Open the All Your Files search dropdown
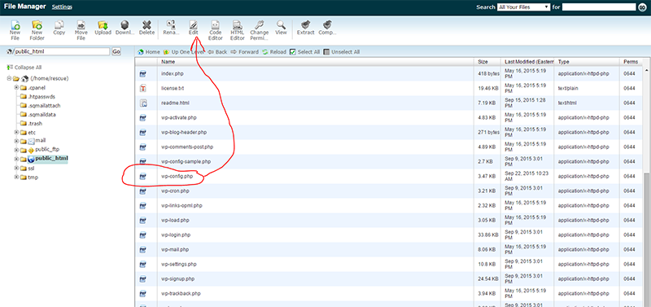Screen dimensions: 651x307 point(523,7)
